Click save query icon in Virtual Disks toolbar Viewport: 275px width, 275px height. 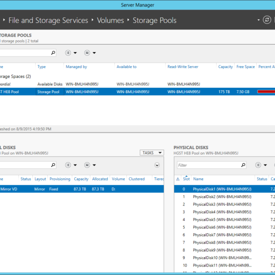tap(87, 165)
